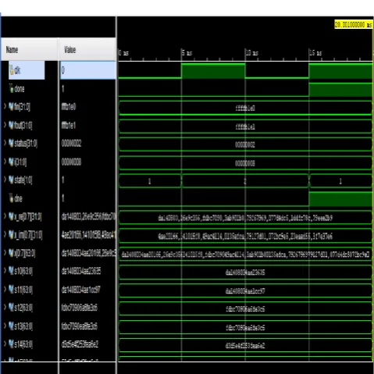Click the x_im[0:7][31:0] array icon

[11, 235]
